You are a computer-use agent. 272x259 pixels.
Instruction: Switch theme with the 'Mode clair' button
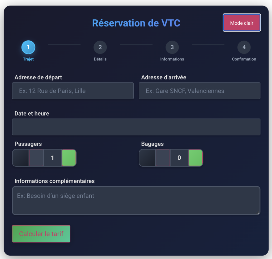pyautogui.click(x=241, y=23)
